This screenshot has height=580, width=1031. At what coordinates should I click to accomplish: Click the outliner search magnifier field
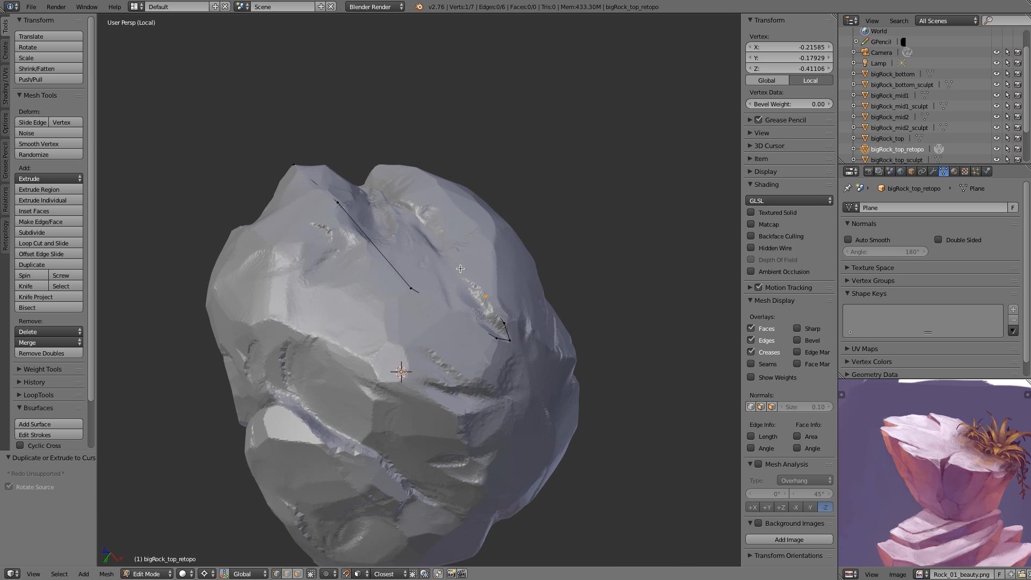coord(1006,20)
